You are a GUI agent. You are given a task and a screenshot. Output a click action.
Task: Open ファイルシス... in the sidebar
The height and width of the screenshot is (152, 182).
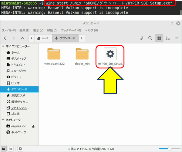(x=19, y=108)
